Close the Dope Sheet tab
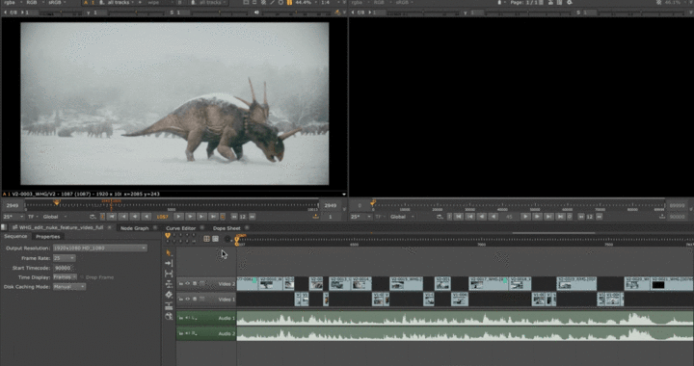694x366 pixels. coord(247,228)
